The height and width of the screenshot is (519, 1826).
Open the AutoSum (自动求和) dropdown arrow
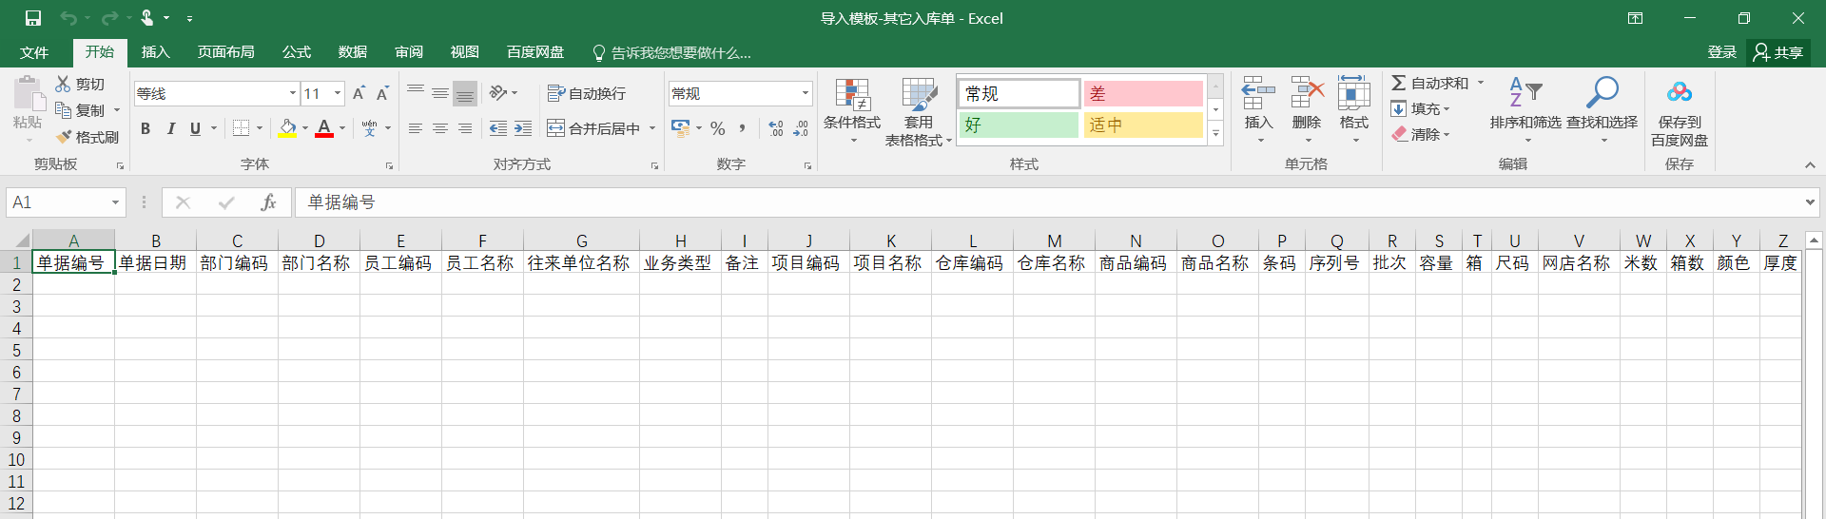click(1481, 83)
